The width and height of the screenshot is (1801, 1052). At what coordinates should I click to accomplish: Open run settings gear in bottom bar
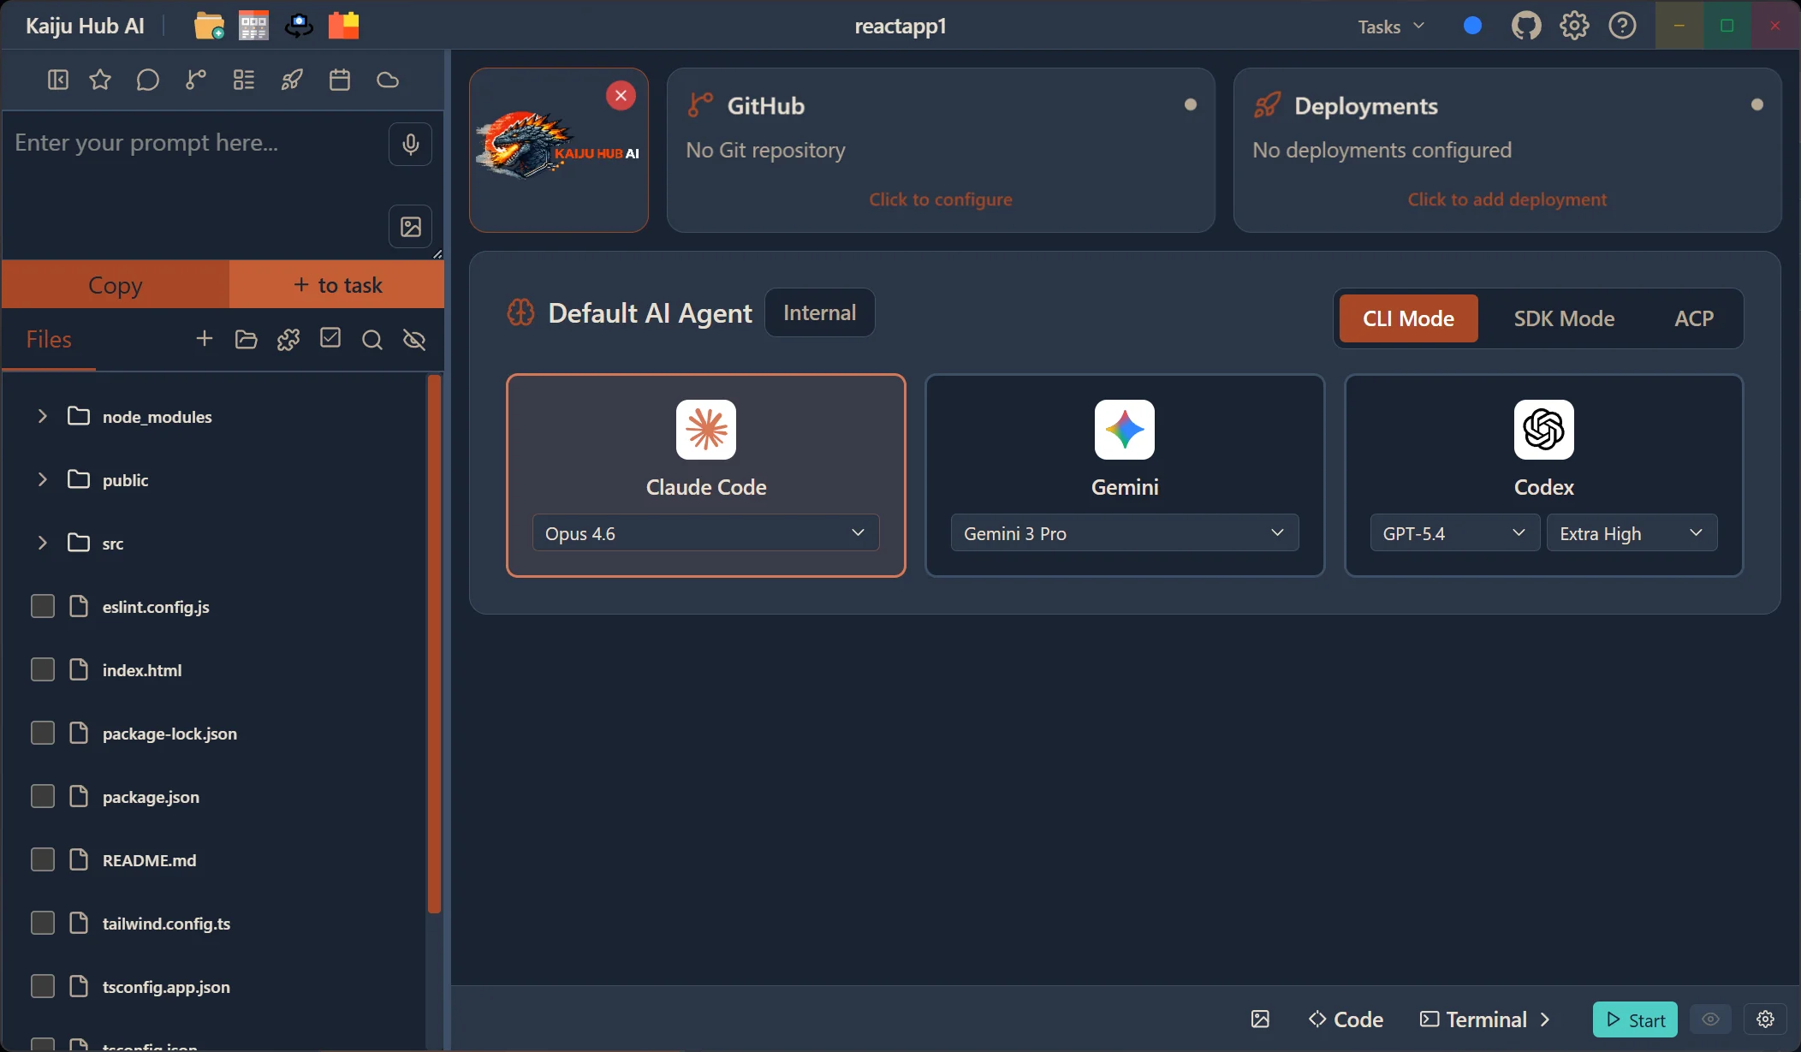coord(1765,1019)
